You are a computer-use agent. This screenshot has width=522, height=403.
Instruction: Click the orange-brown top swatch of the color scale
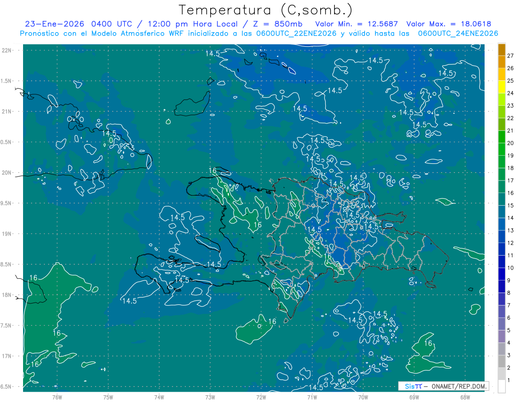point(502,50)
